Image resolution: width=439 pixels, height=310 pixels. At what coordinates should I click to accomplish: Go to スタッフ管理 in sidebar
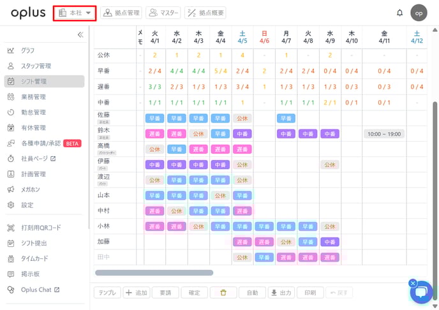pyautogui.click(x=36, y=66)
